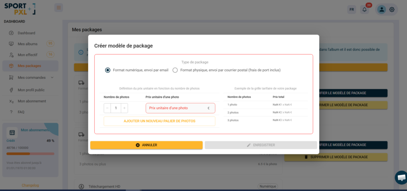Click the Mon abonnement card icon
This screenshot has height=191, width=407.
coord(12,133)
